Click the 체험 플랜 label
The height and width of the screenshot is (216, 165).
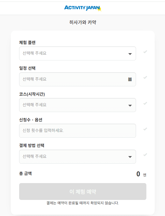27,42
